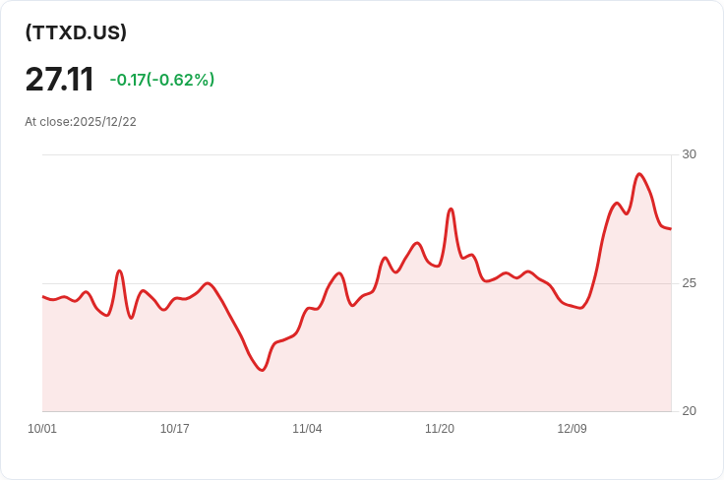Click the green -0.17(-0.62%) change text

tap(161, 80)
